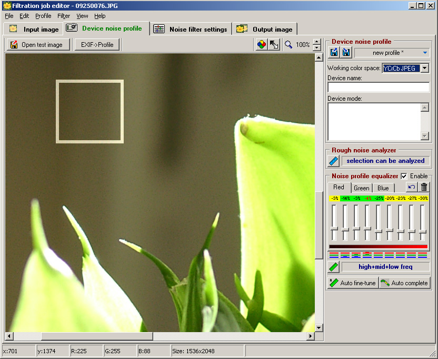Toggle the noise profile equalizer Enable checkbox
Screen dimensions: 438x359
click(x=404, y=176)
